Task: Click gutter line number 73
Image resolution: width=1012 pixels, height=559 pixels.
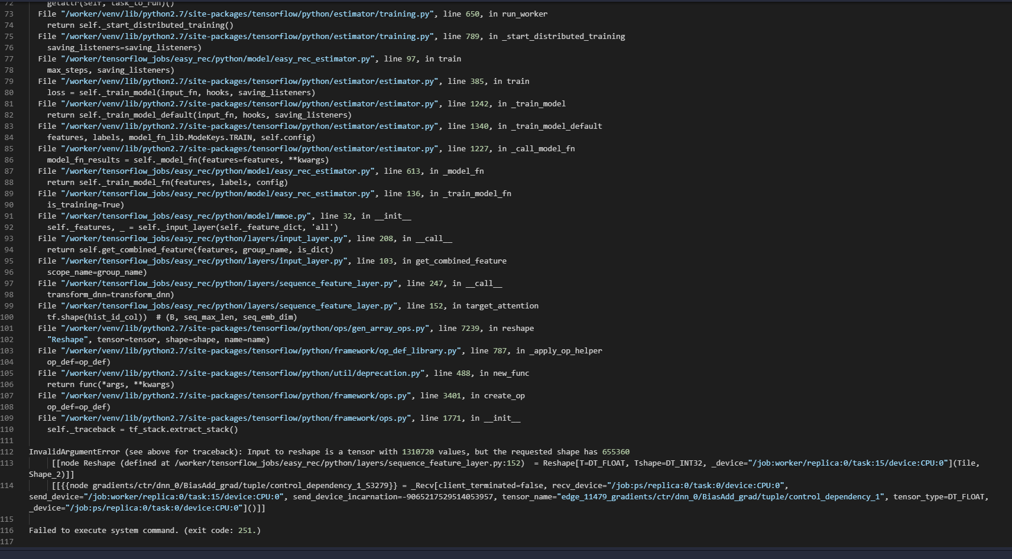Action: tap(9, 14)
